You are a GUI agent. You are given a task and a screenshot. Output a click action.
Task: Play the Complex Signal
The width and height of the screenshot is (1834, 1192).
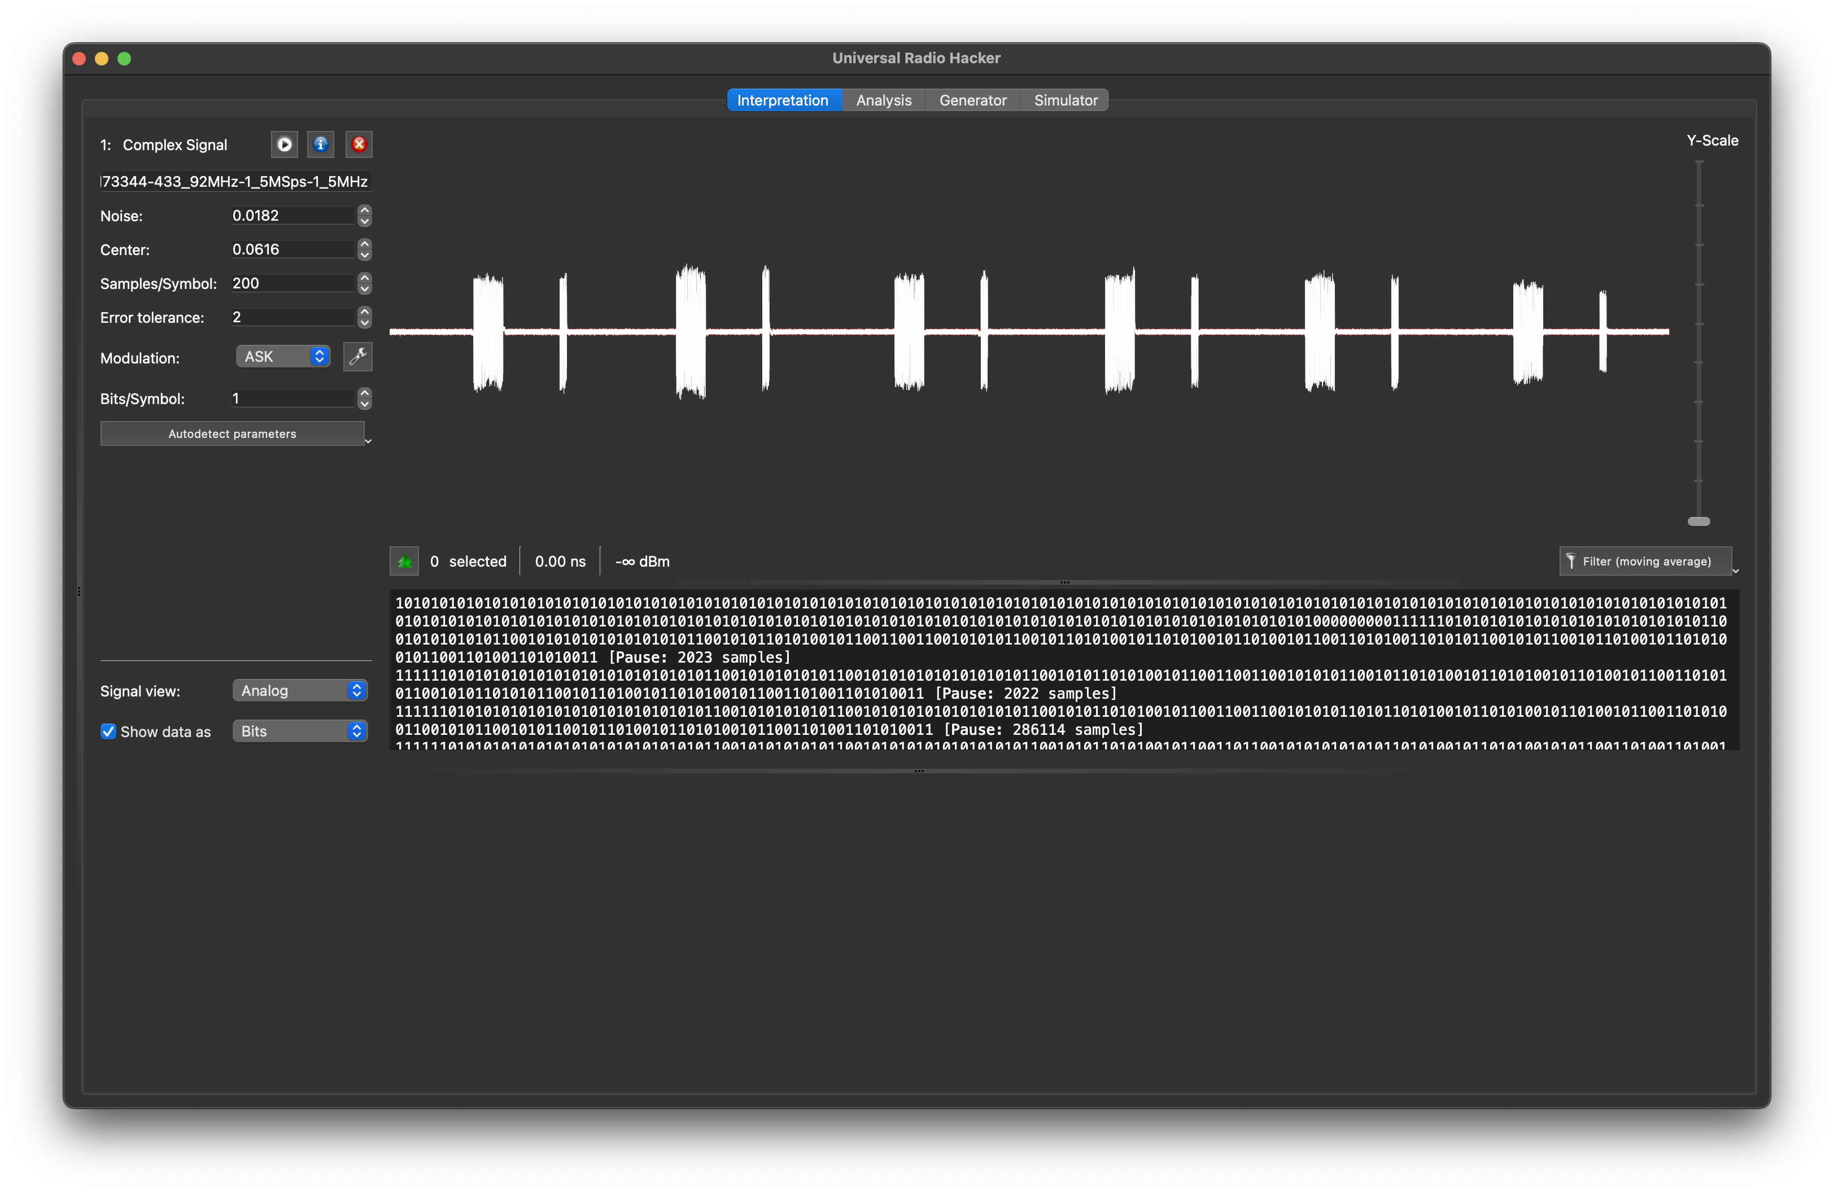(285, 144)
